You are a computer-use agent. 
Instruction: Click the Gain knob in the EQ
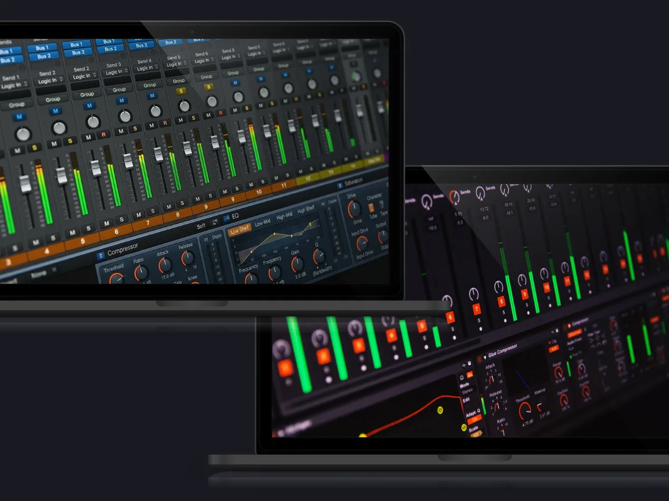click(x=298, y=265)
